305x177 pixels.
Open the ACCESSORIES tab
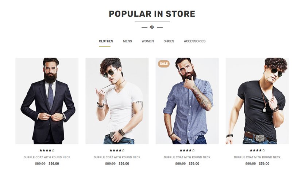(194, 41)
